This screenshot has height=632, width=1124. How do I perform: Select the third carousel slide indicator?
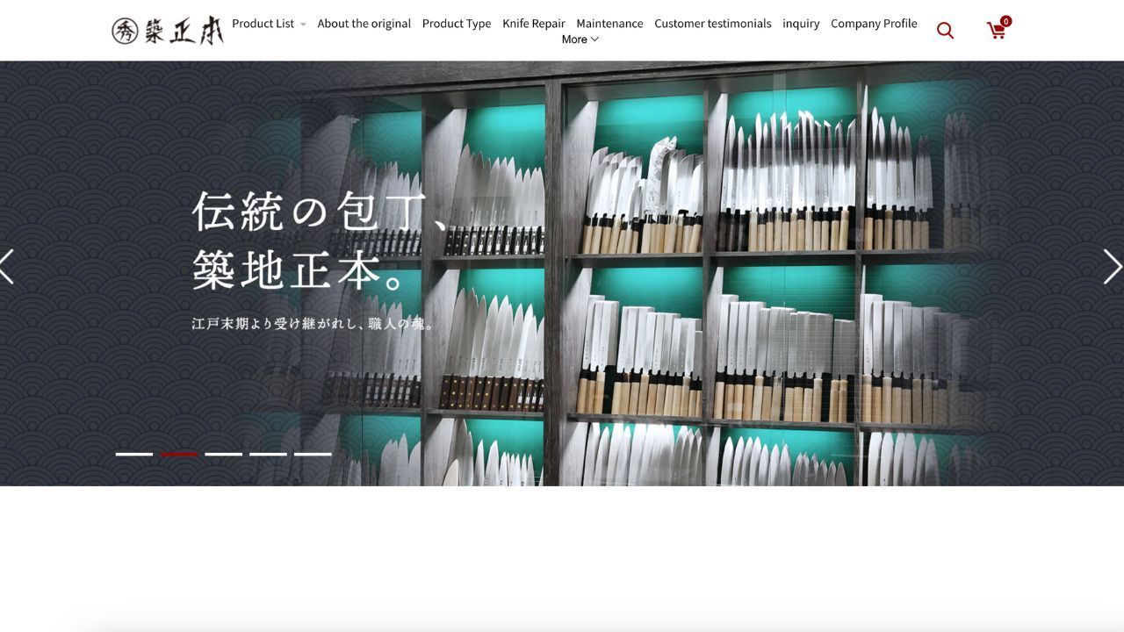(x=224, y=454)
